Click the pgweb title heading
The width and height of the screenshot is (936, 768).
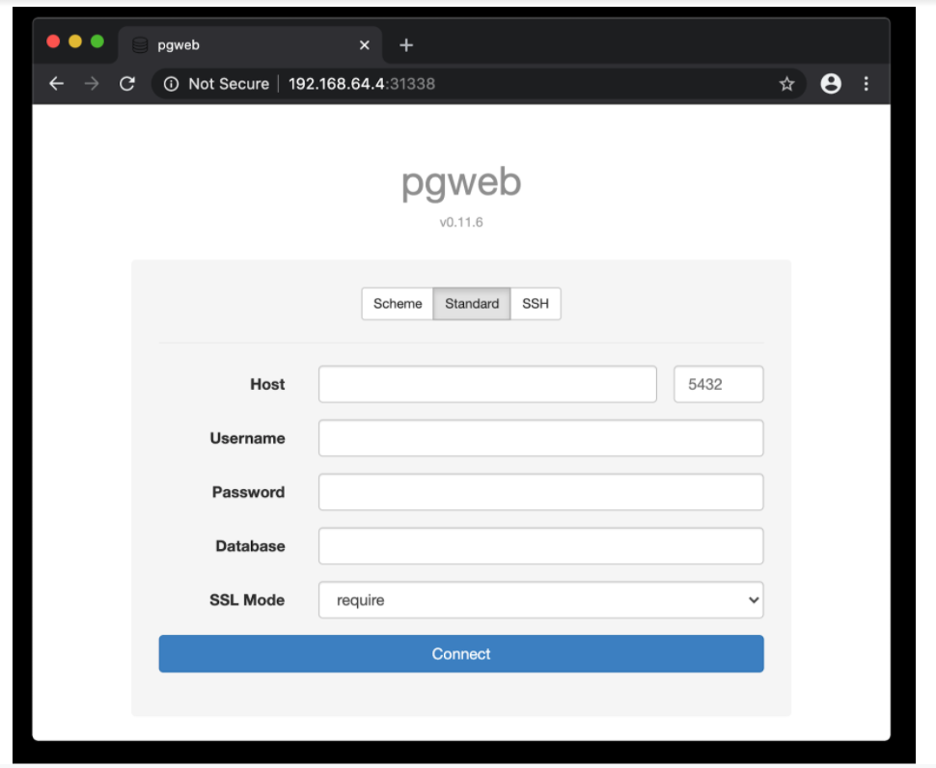[461, 182]
